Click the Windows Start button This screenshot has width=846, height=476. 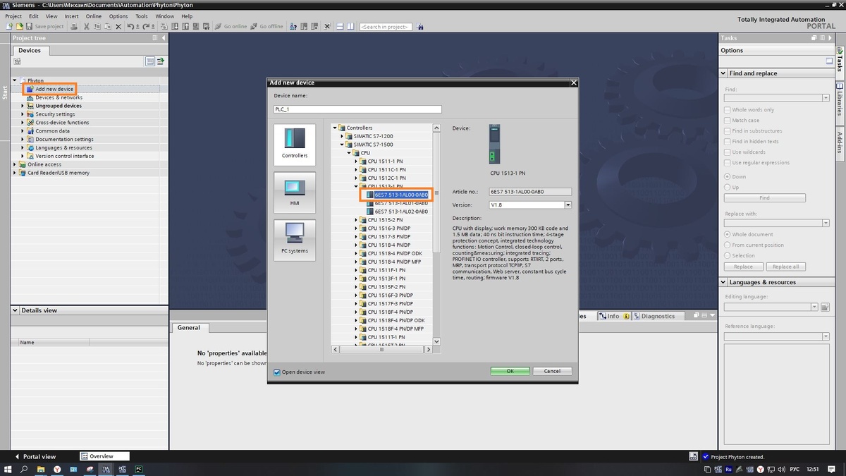click(x=8, y=469)
